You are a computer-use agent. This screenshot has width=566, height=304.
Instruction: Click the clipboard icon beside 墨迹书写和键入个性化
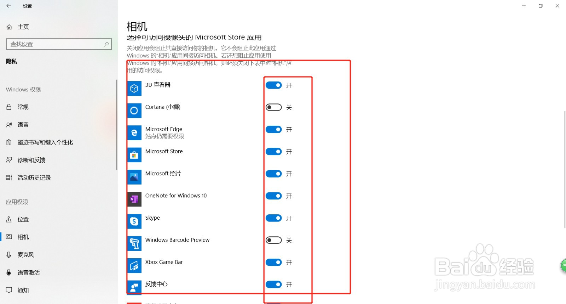[x=9, y=142]
